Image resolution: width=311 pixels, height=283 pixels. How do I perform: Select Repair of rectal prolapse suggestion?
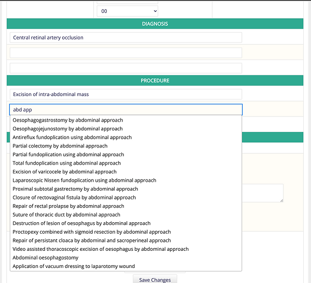coord(126,206)
